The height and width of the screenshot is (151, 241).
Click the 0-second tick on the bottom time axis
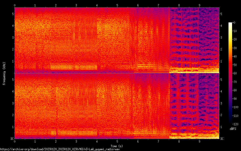coord(15,141)
